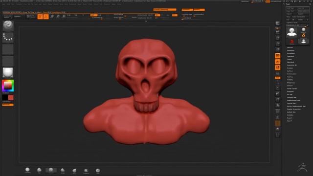
Task: Click the Rotate view icon on right shelf
Action: tap(277, 106)
